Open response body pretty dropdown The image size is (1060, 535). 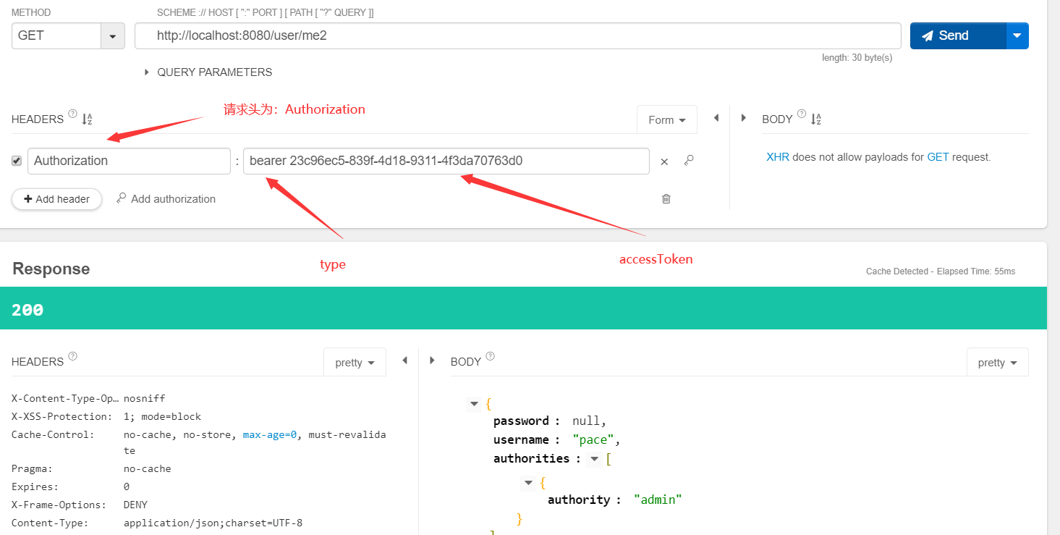[x=997, y=363]
